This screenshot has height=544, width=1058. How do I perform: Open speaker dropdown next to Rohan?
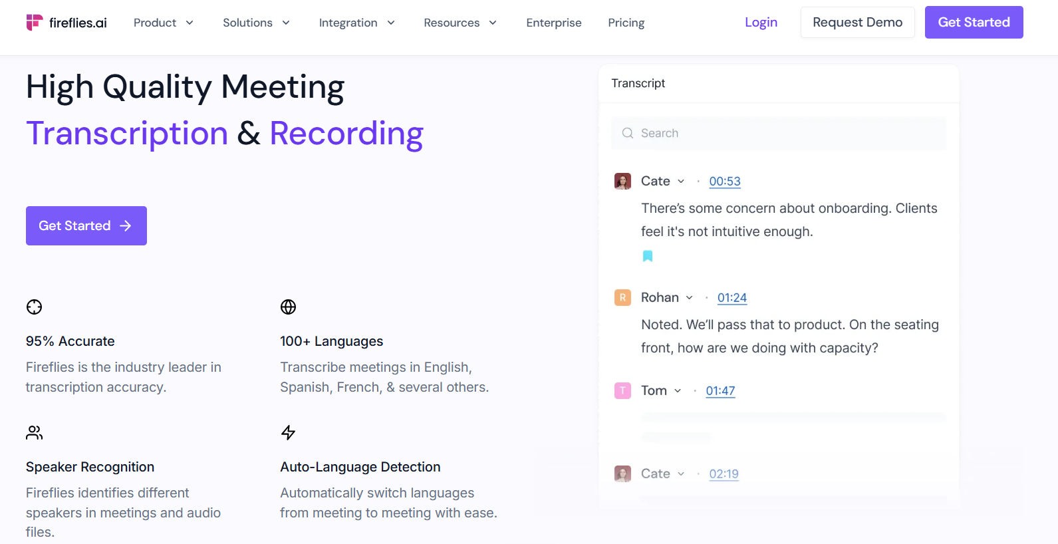coord(690,298)
